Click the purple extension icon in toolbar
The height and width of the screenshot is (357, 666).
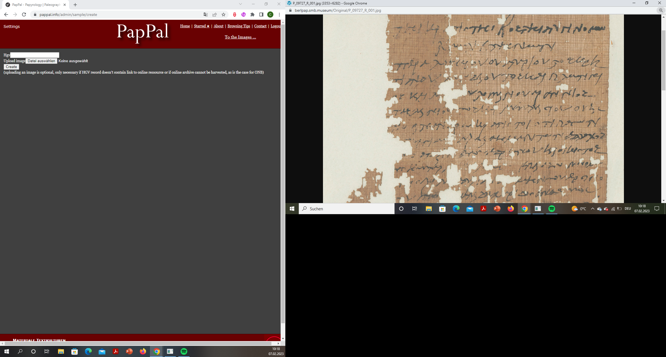[x=244, y=15]
